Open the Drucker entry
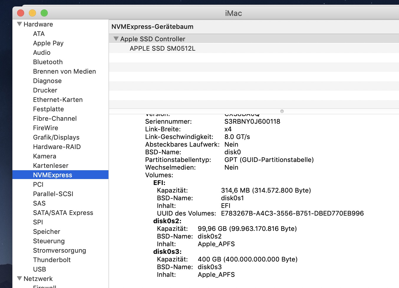 click(x=45, y=90)
